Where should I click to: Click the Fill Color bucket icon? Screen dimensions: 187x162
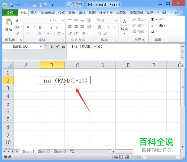pyautogui.click(x=39, y=33)
